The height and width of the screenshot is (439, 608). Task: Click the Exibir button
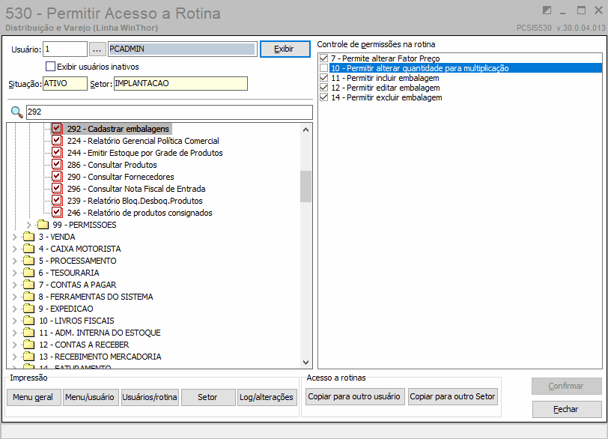tap(285, 49)
